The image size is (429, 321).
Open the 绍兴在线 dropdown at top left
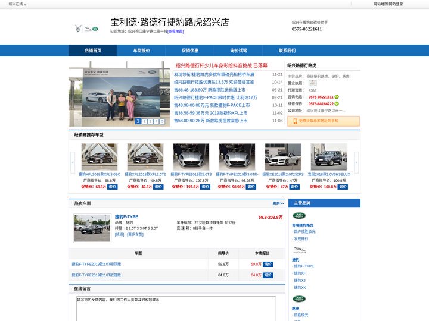tap(17, 4)
